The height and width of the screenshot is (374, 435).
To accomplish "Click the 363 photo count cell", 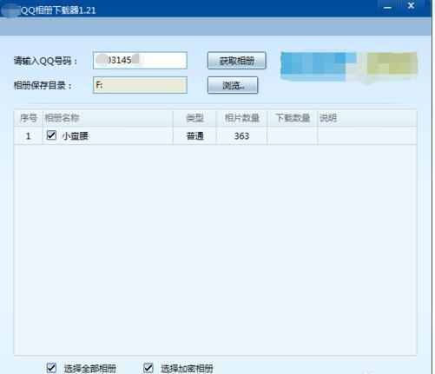I will point(241,135).
